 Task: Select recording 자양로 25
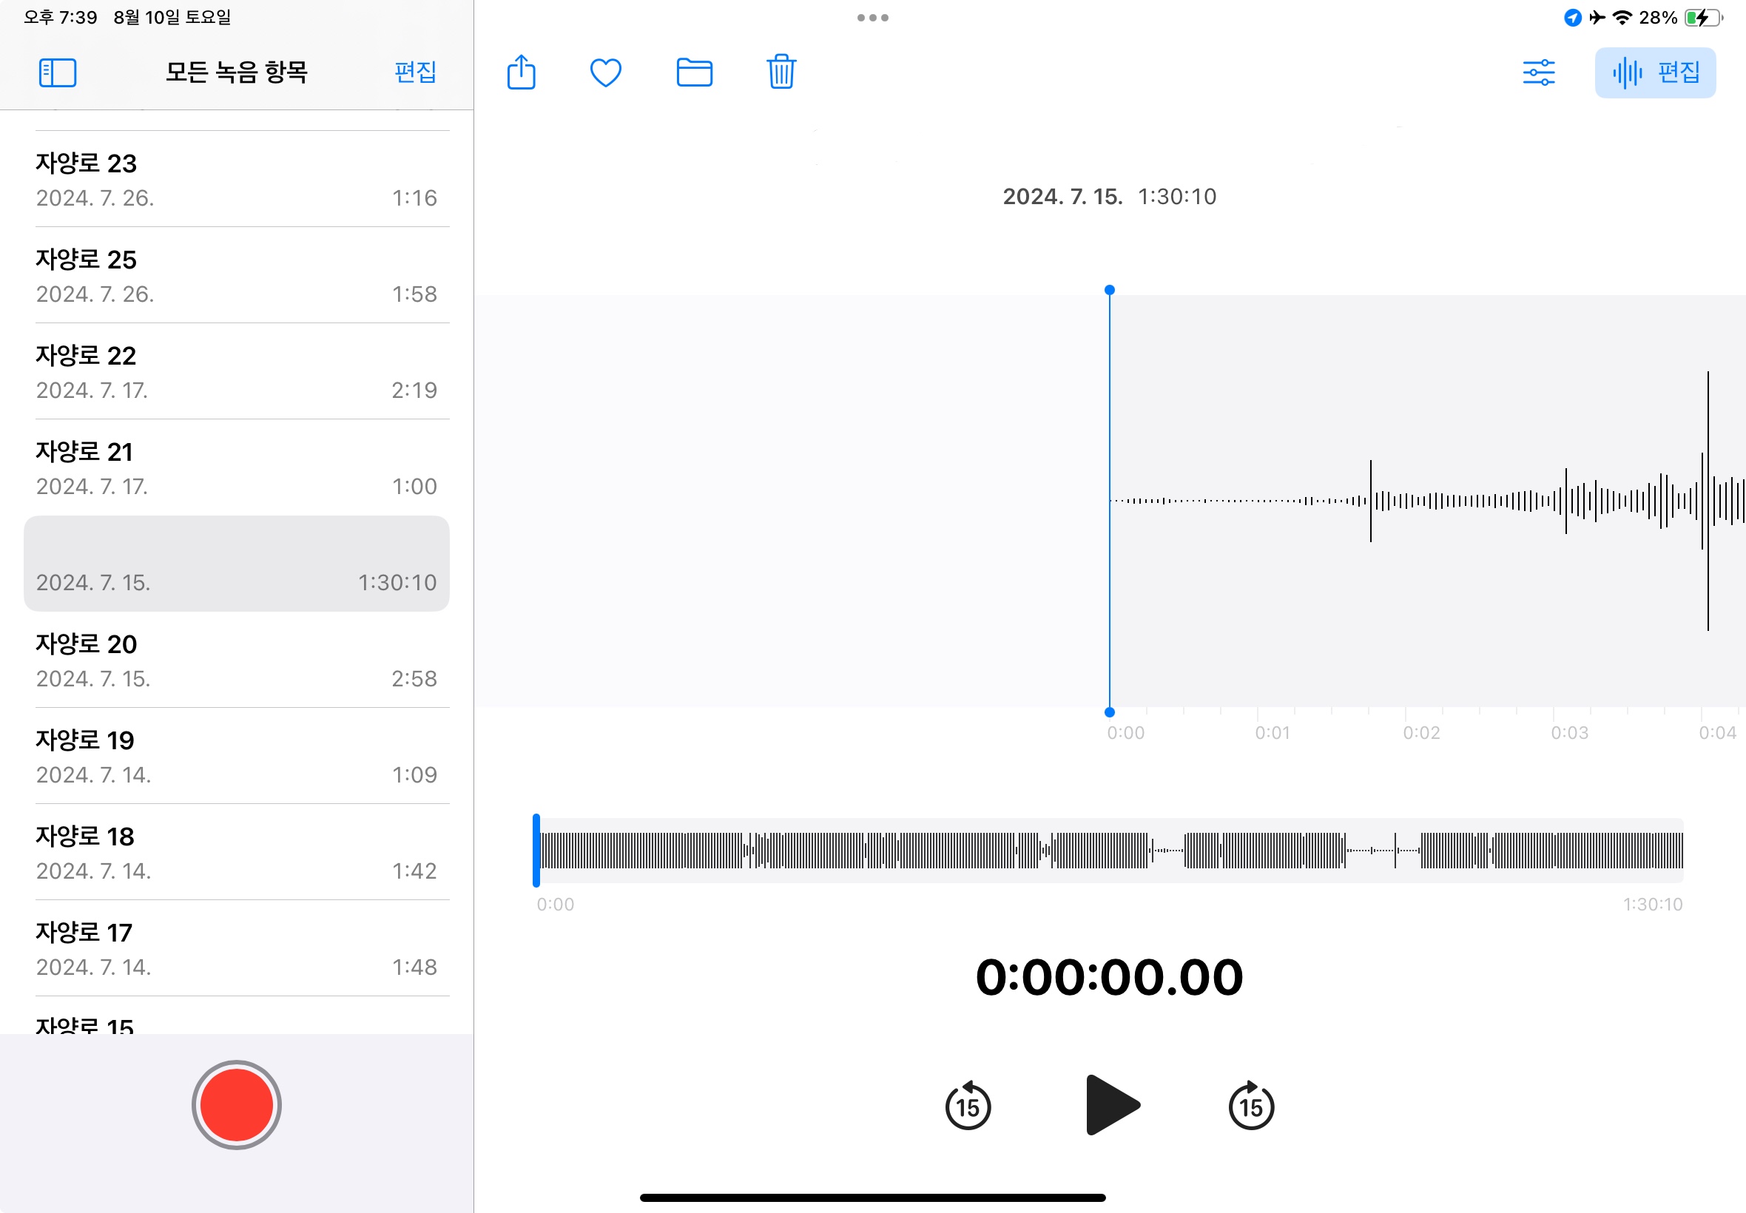click(237, 275)
